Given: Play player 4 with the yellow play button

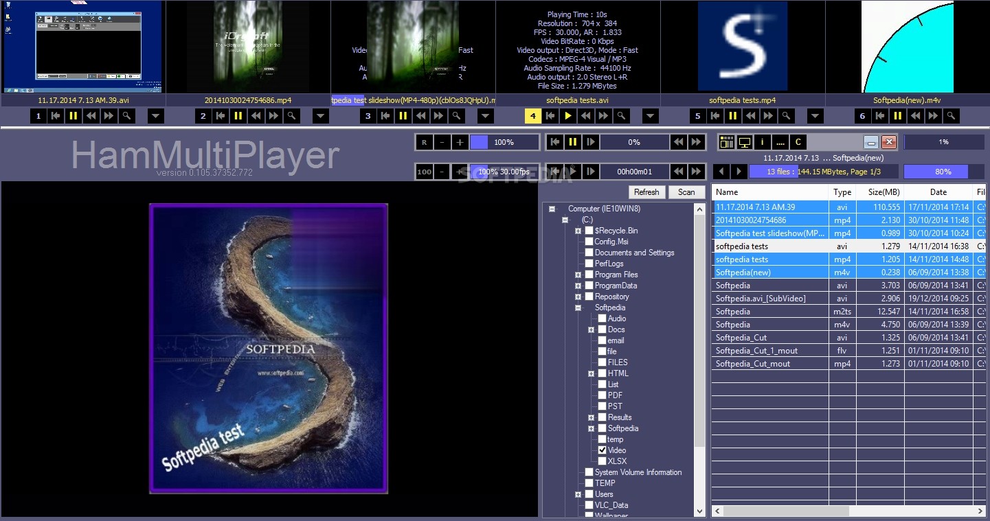Looking at the screenshot, I should point(568,116).
